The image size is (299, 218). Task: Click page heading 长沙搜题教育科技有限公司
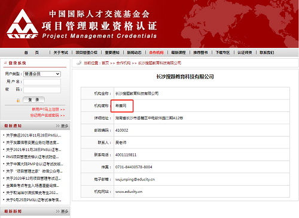click(185, 77)
